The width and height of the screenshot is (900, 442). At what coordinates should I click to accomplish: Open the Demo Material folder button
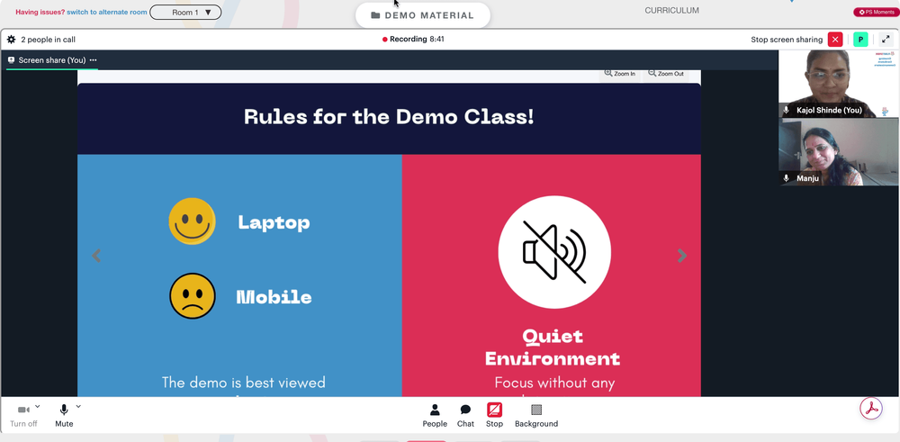[422, 15]
